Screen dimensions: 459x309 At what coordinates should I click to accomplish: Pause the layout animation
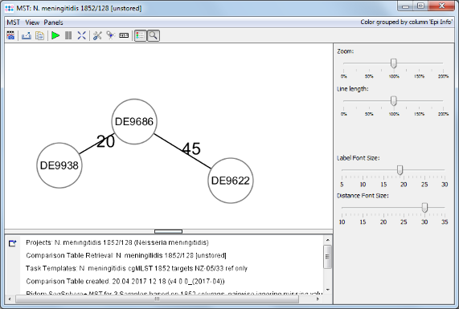[x=68, y=35]
